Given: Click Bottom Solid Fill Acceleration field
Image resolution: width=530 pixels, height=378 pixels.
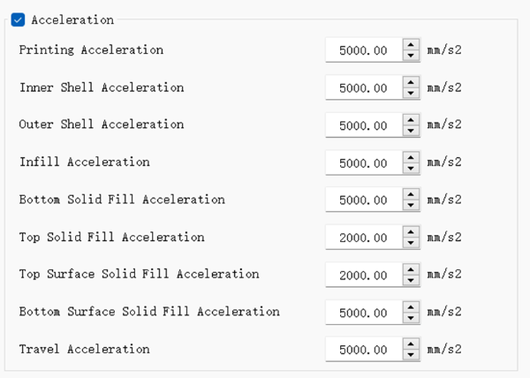Looking at the screenshot, I should [364, 200].
